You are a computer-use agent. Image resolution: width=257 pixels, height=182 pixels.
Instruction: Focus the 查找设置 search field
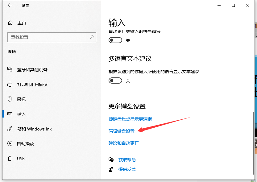49,37
